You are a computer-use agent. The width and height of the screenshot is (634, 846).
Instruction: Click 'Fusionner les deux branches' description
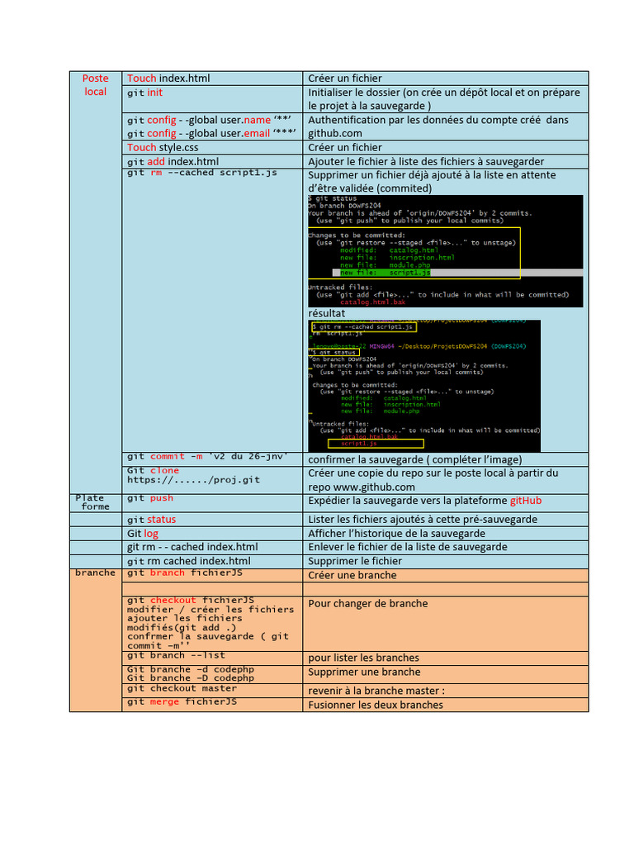tap(376, 706)
